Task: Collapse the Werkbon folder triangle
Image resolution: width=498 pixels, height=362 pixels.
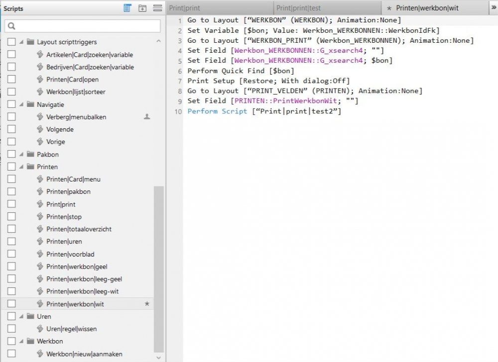Action: [21, 342]
